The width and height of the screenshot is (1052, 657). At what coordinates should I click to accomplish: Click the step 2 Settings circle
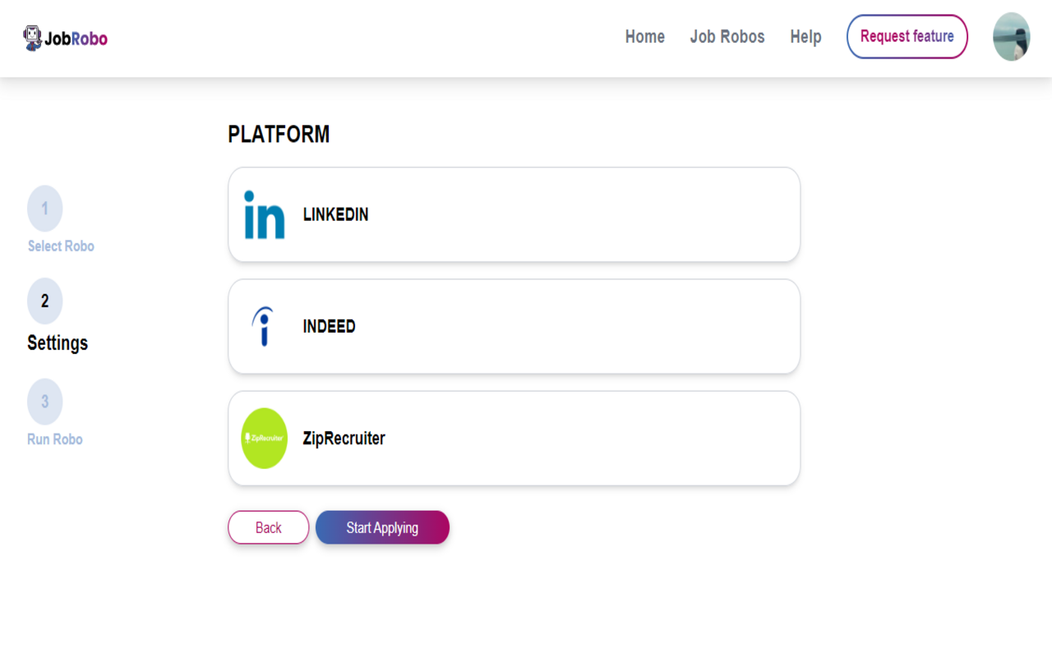pyautogui.click(x=45, y=301)
